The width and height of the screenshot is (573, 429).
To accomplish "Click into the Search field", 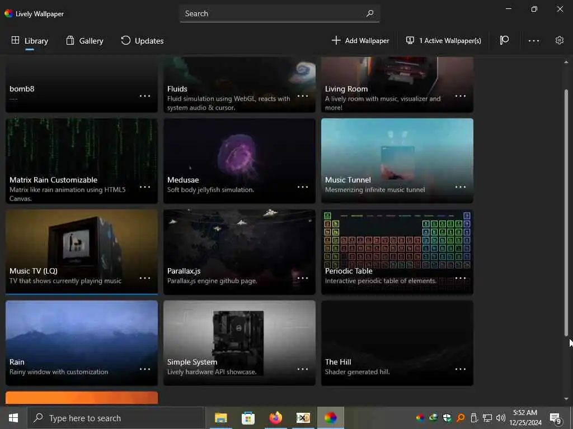I will coord(280,13).
